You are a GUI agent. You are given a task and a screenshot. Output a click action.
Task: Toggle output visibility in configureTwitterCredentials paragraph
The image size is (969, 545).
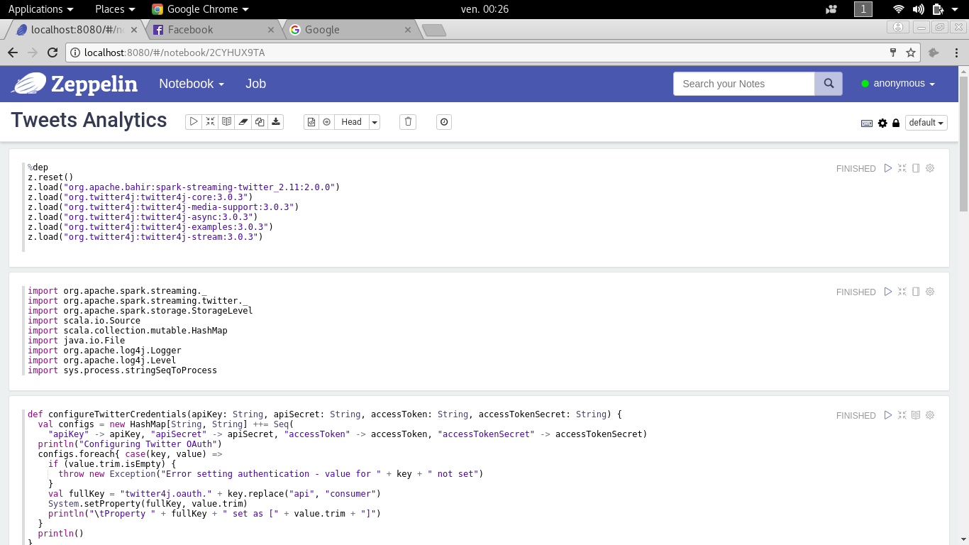click(916, 415)
